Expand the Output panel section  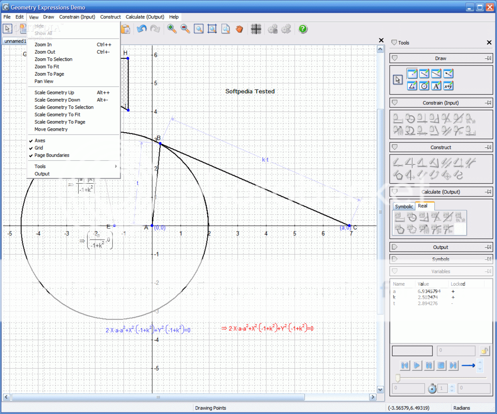coord(440,247)
